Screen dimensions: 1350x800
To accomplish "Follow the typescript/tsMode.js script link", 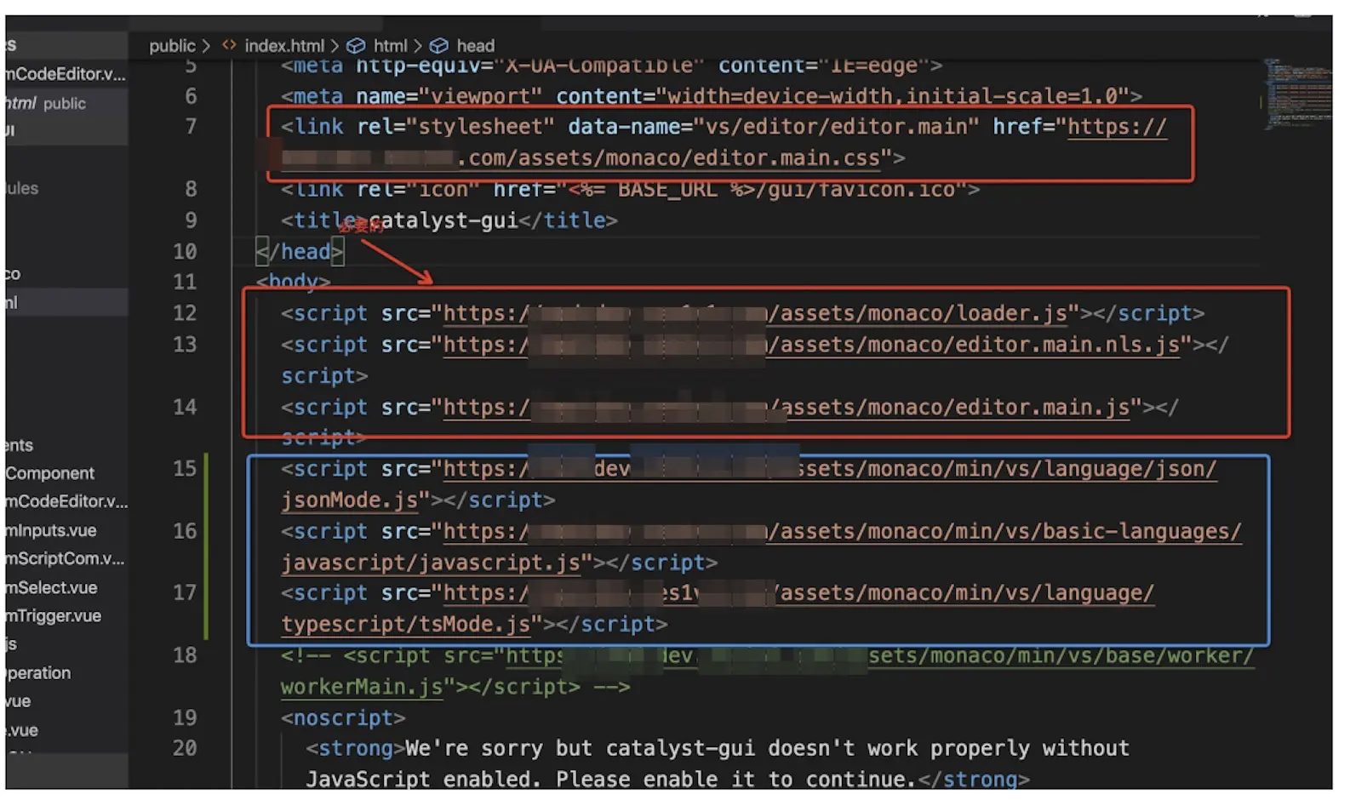I will click(406, 625).
